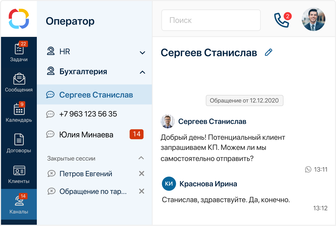This screenshot has width=336, height=226.
Task: Click the Поиск search field
Action: pos(211,20)
